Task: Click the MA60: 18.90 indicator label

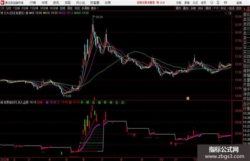Action: [x=81, y=13]
